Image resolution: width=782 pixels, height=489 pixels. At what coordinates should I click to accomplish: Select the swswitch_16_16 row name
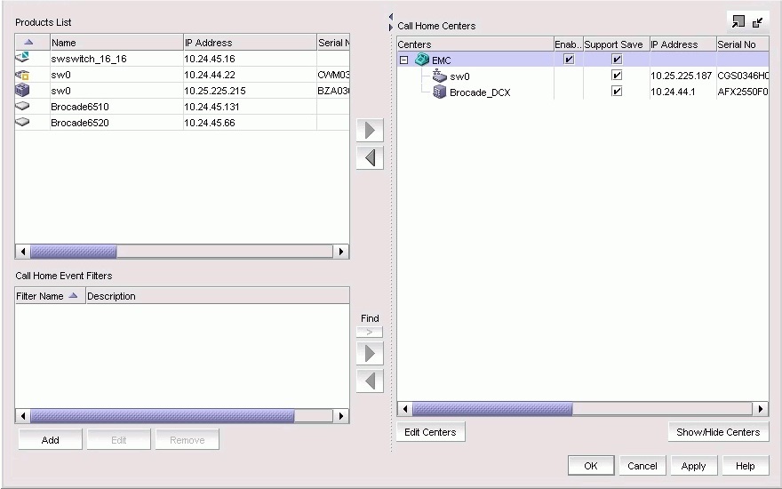[x=89, y=59]
